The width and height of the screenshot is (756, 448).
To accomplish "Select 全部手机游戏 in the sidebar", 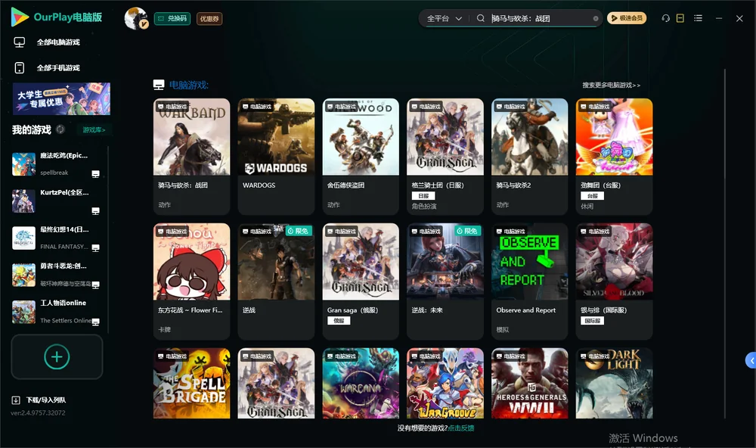I will pos(47,68).
